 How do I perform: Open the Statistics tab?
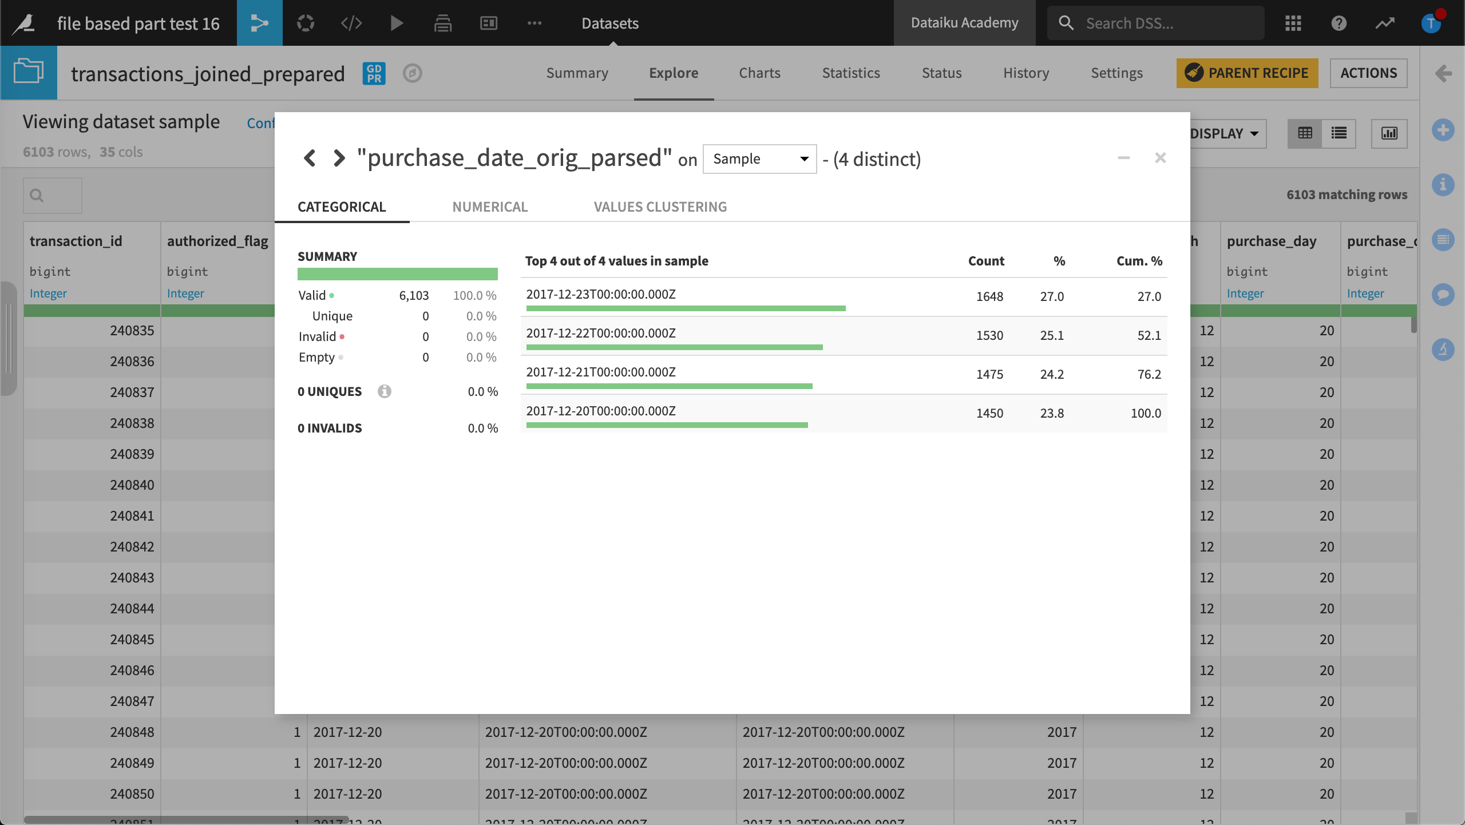point(850,73)
